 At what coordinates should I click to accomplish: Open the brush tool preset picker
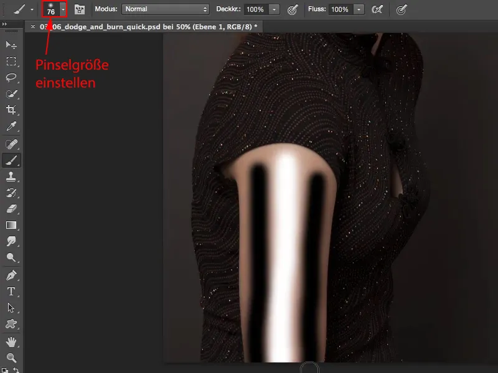point(19,9)
